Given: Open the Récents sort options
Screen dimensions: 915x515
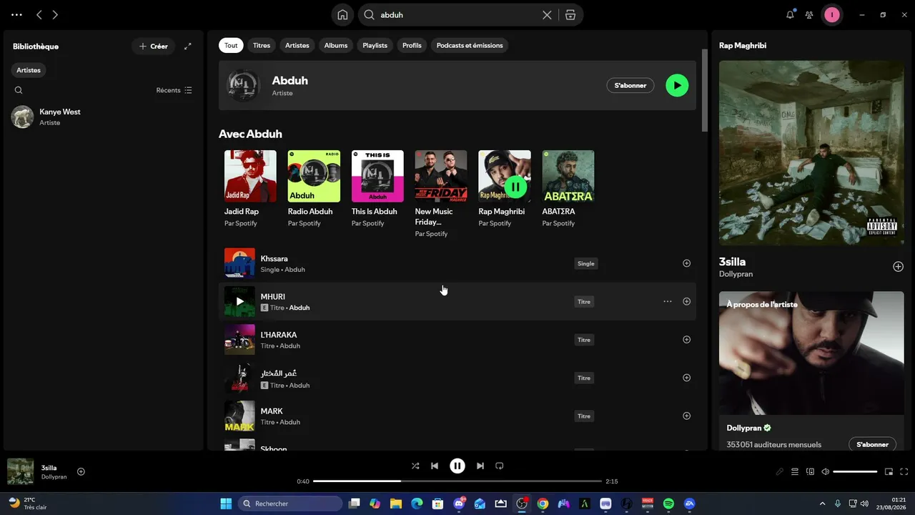Looking at the screenshot, I should (x=174, y=90).
